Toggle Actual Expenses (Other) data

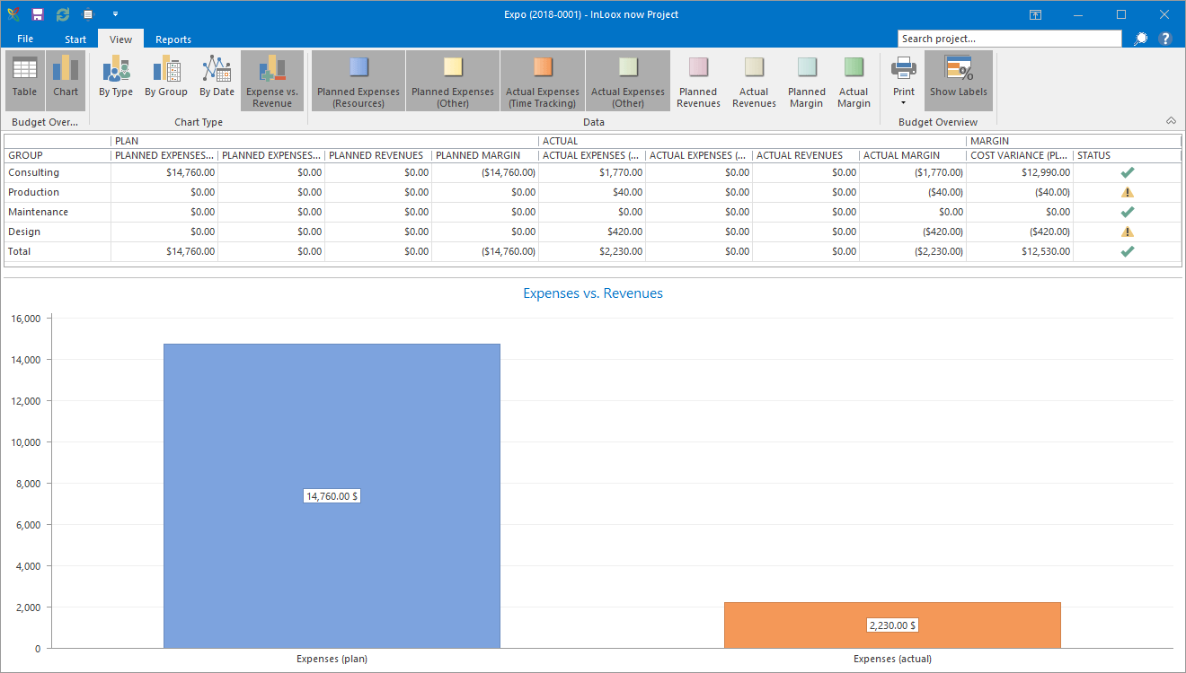click(628, 80)
